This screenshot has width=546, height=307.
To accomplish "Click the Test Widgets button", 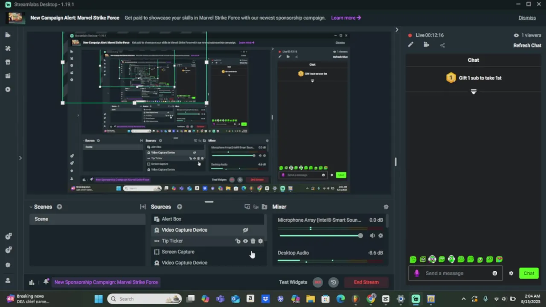I will (293, 282).
